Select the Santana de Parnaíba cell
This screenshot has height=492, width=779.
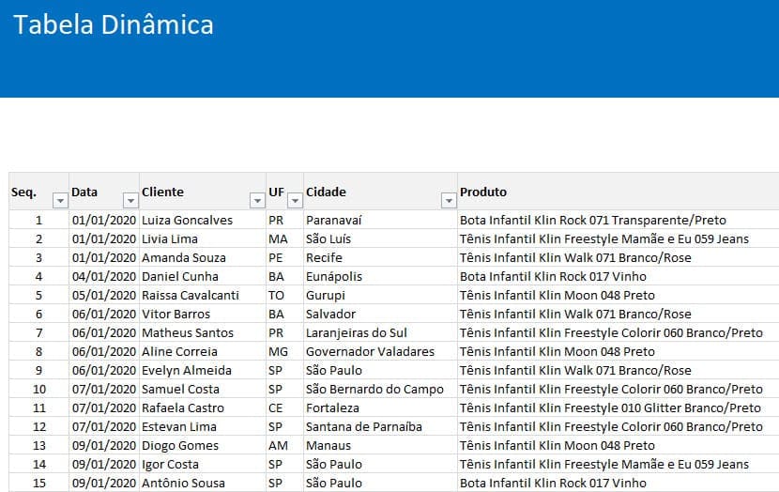(380, 427)
